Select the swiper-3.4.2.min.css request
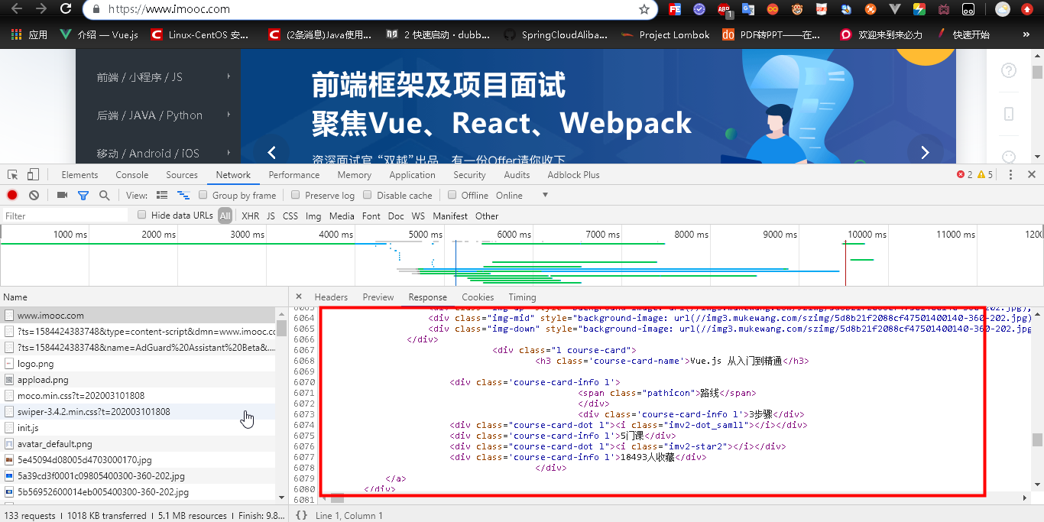The width and height of the screenshot is (1044, 522). point(138,412)
